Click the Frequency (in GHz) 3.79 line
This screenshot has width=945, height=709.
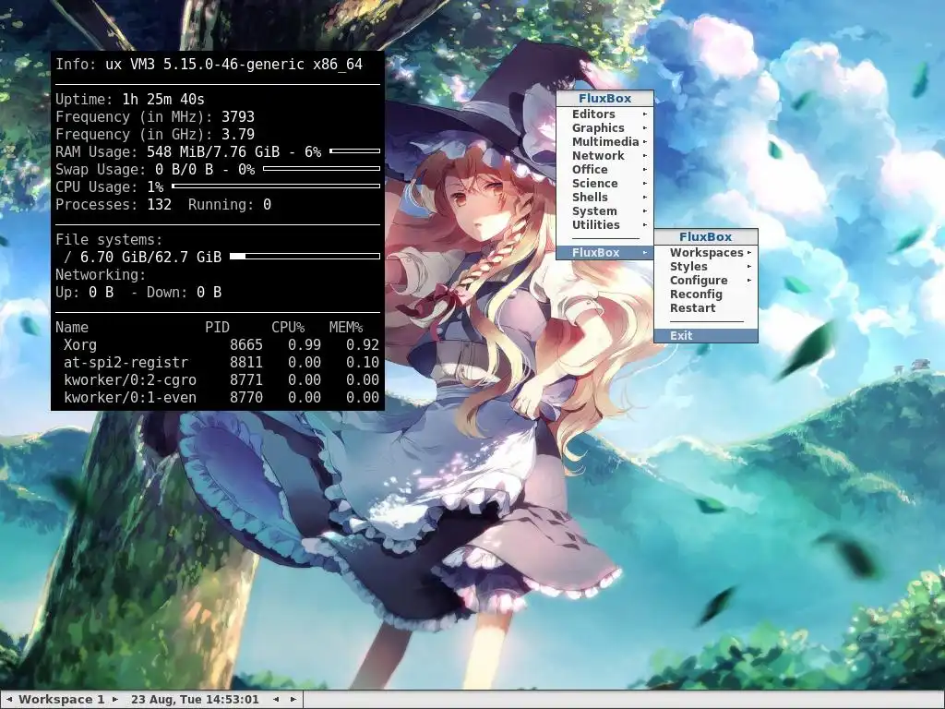(x=155, y=134)
